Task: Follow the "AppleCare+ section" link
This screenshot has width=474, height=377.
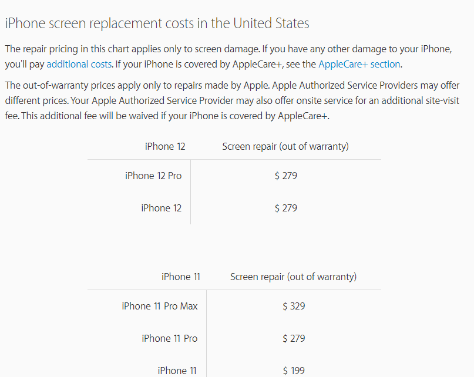Action: (359, 64)
